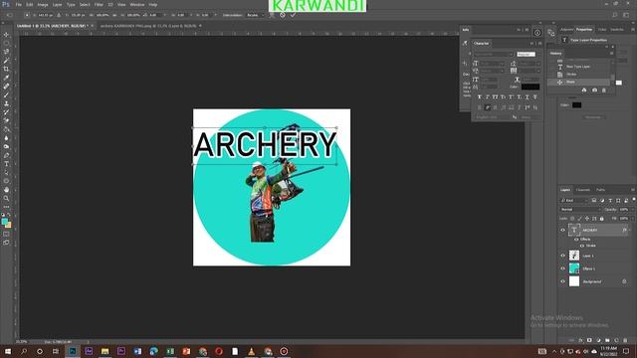Viewport: 637px width, 358px height.
Task: Select the Magic Wand tool
Action: tap(6, 61)
